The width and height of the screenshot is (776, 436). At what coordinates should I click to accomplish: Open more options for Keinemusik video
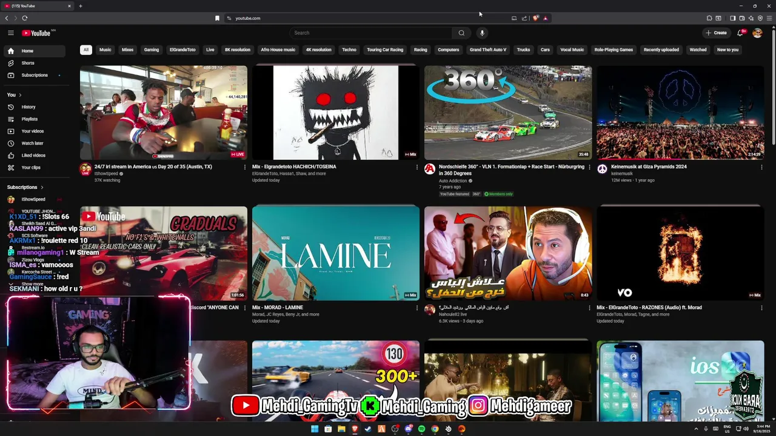pyautogui.click(x=761, y=167)
